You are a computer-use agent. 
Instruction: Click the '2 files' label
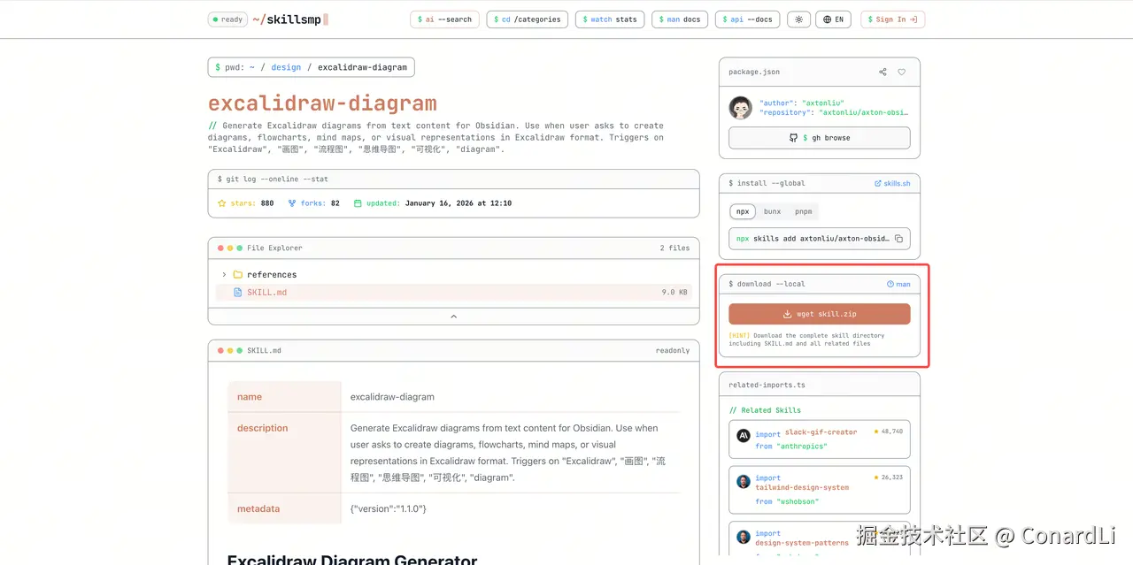click(674, 248)
